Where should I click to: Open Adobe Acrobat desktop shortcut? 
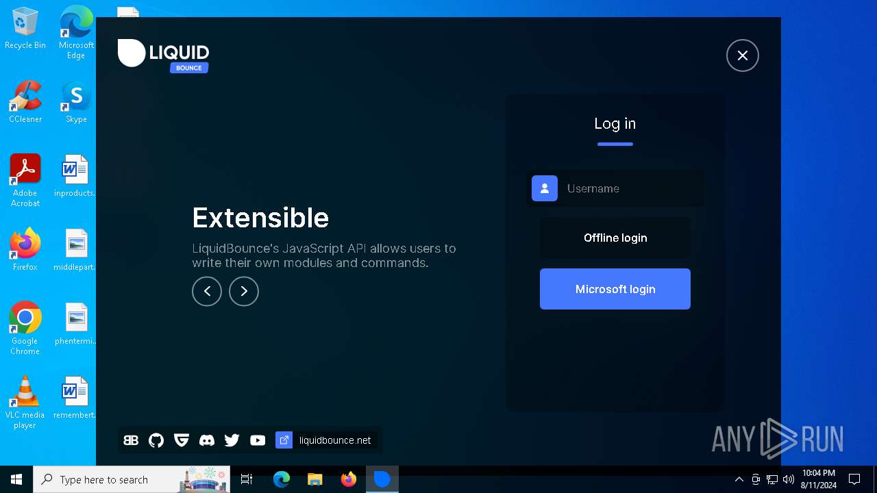coord(25,180)
